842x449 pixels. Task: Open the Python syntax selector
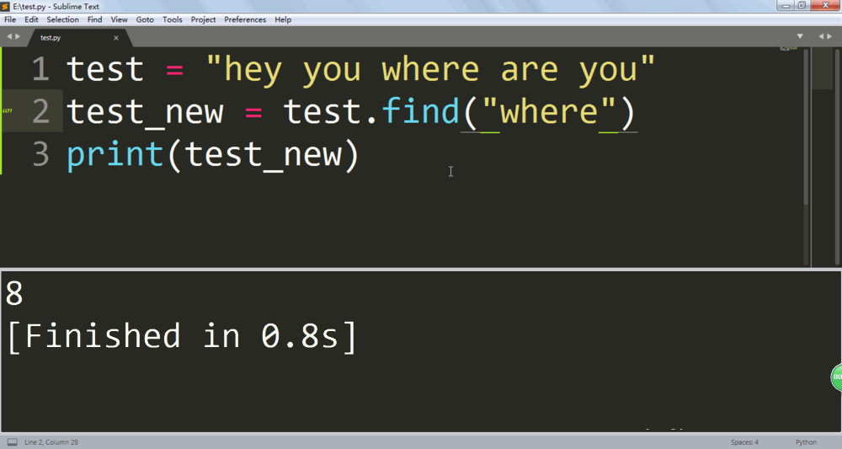coord(806,442)
